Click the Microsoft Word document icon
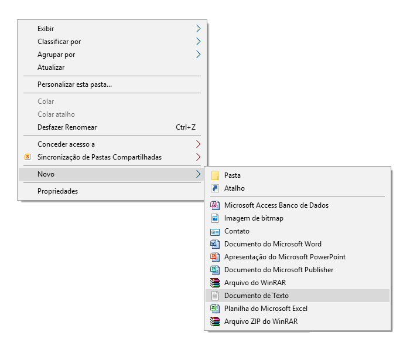410x352 pixels. coord(215,244)
